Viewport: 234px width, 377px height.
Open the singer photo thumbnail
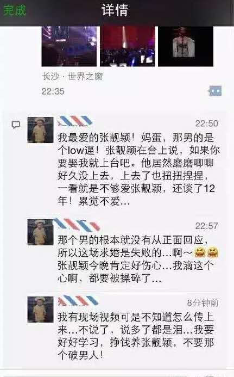coord(186,46)
